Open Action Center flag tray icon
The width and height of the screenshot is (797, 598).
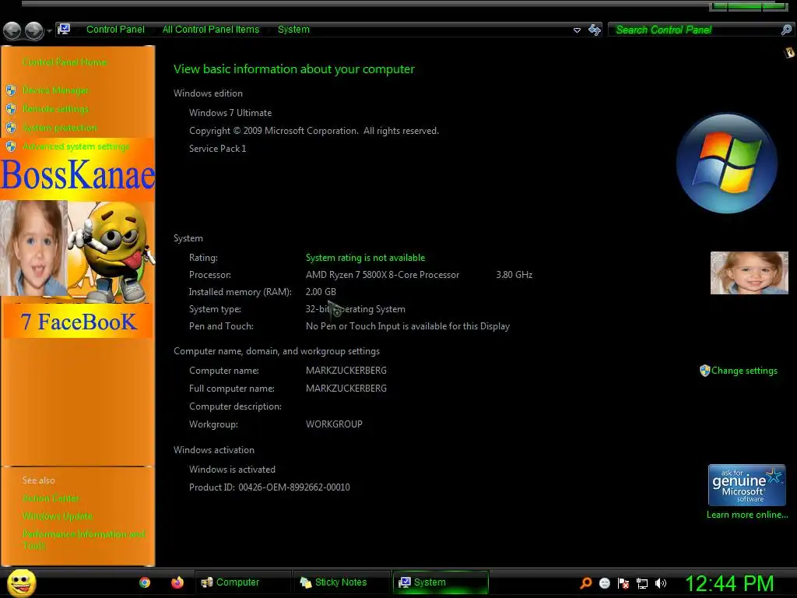[623, 583]
